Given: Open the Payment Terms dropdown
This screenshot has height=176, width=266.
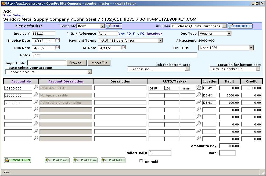Looking at the screenshot, I should (x=160, y=41).
